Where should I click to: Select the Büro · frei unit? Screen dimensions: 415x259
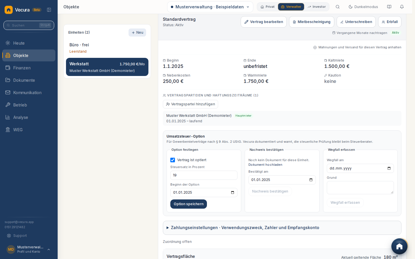107,48
